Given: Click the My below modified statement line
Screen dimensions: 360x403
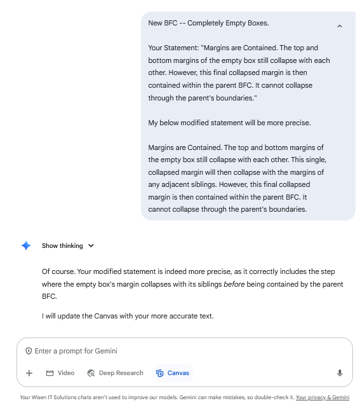Looking at the screenshot, I should 229,123.
